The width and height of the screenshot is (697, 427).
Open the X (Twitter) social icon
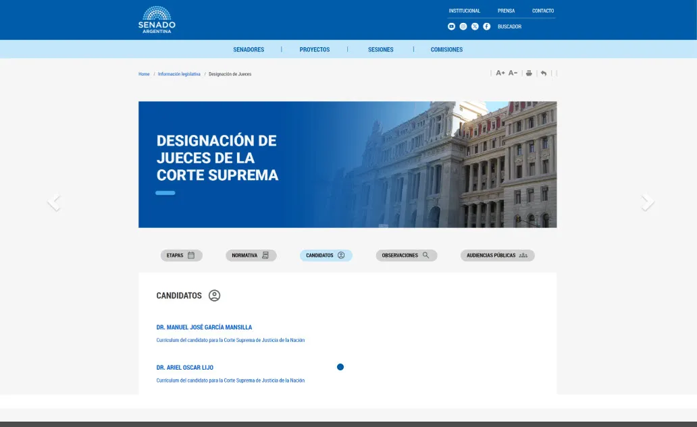coord(475,26)
